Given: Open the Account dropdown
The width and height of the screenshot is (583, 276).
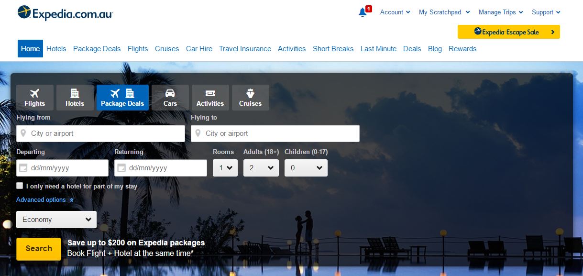Looking at the screenshot, I should (x=395, y=12).
